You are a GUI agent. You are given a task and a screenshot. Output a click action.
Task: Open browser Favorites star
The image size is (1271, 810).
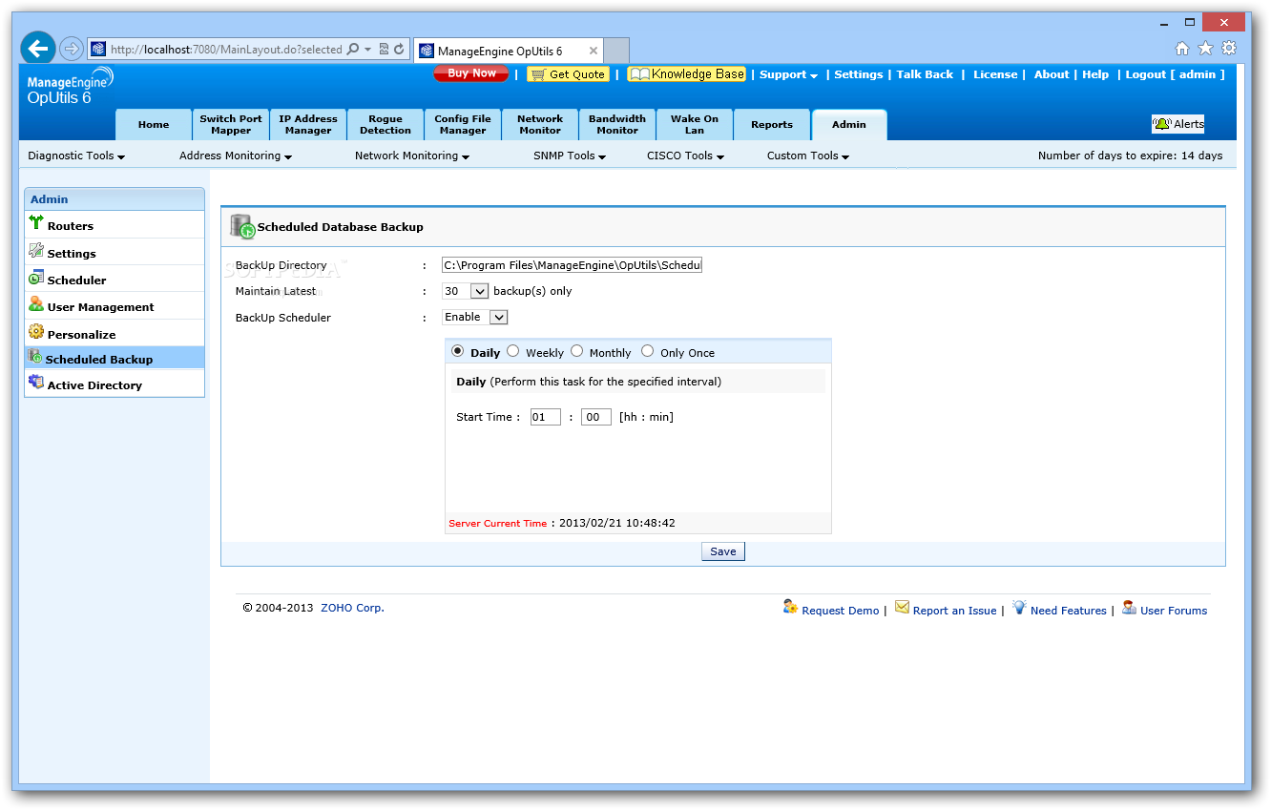click(1205, 49)
